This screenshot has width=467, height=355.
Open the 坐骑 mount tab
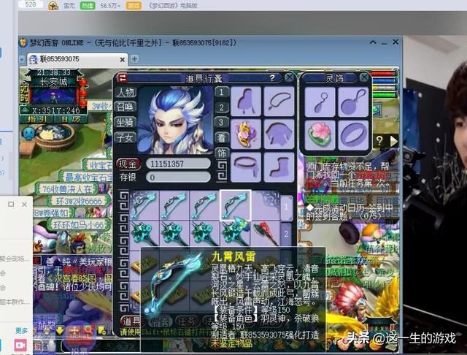(x=126, y=122)
